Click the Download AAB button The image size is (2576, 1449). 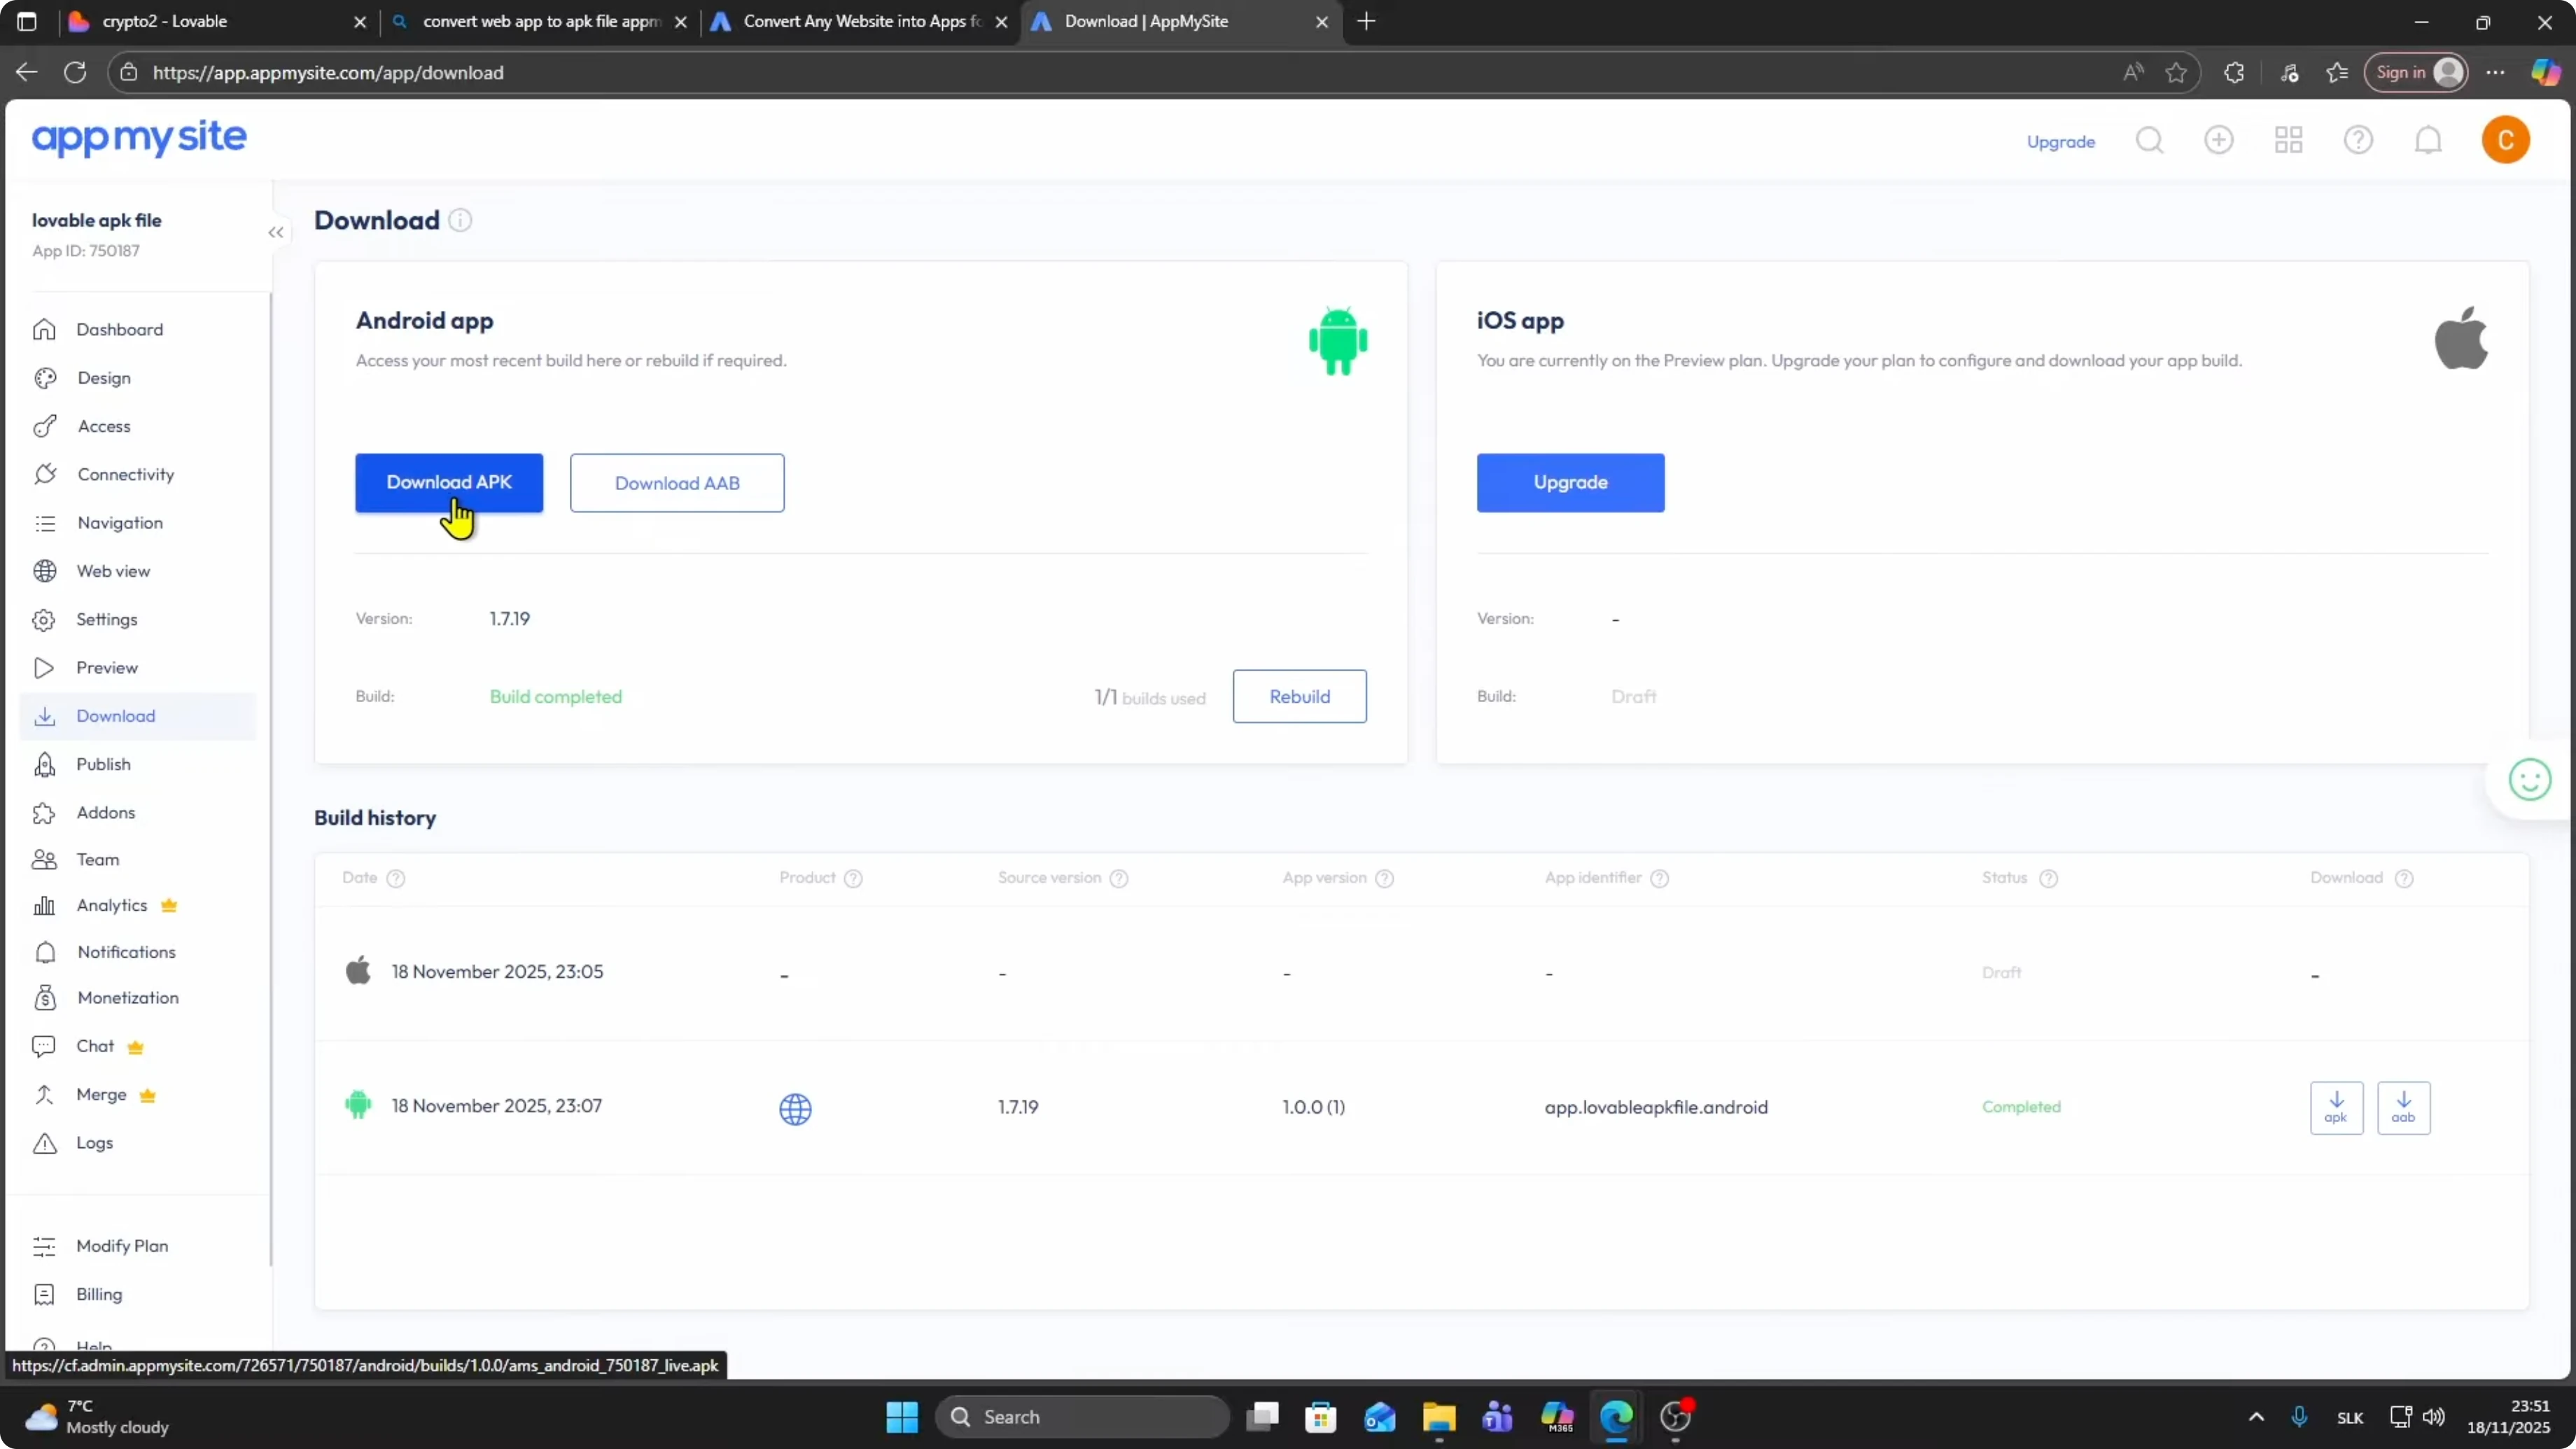click(677, 483)
